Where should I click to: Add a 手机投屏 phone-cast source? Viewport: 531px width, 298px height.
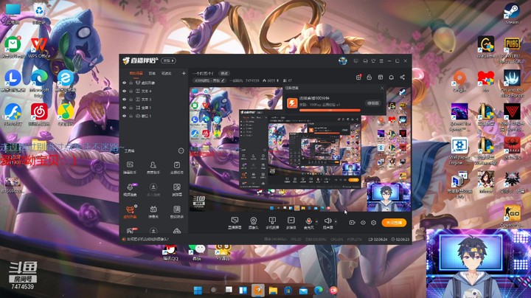pyautogui.click(x=272, y=223)
